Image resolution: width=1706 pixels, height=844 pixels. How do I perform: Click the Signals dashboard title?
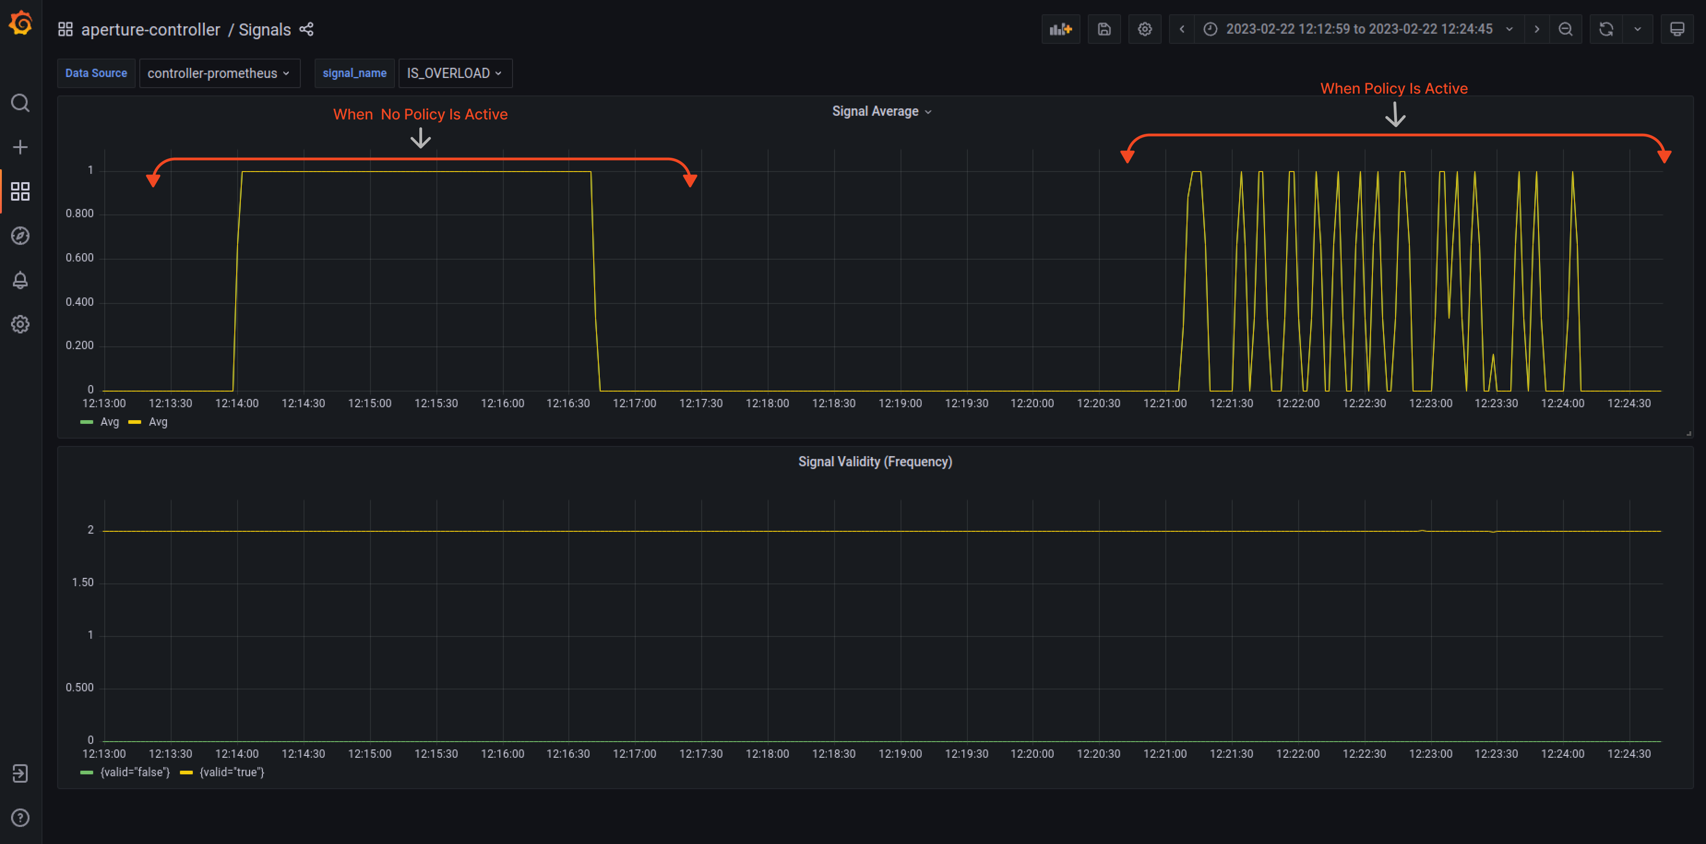pos(264,30)
